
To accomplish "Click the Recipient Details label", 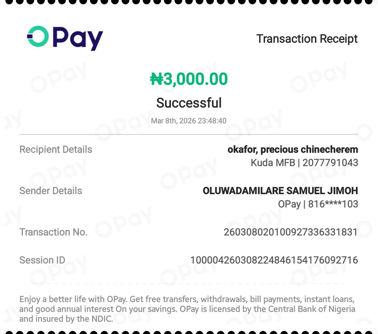I will [x=56, y=150].
